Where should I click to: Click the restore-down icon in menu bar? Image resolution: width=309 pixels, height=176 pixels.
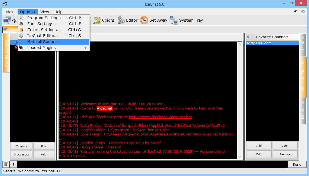click(x=295, y=12)
